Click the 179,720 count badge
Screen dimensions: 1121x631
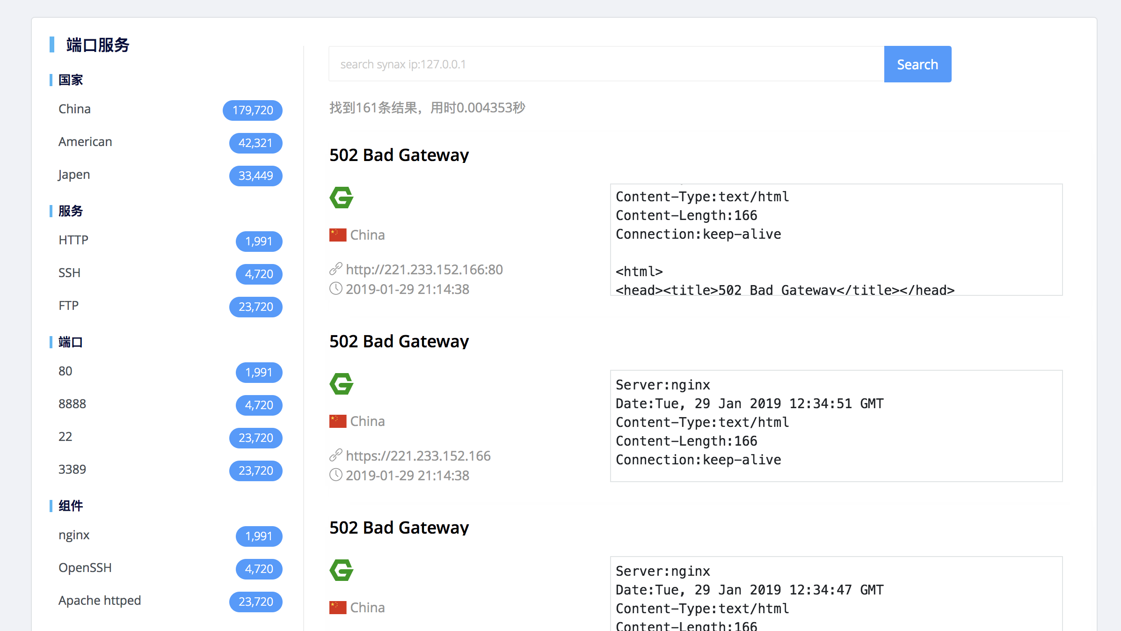253,110
